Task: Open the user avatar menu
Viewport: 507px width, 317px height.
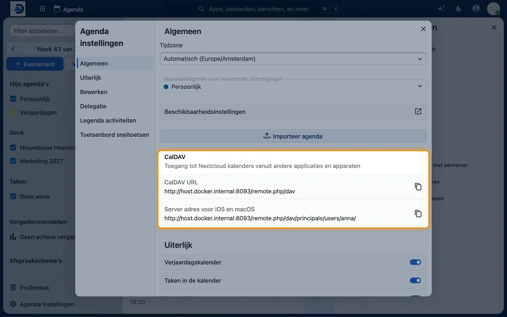Action: pos(494,9)
